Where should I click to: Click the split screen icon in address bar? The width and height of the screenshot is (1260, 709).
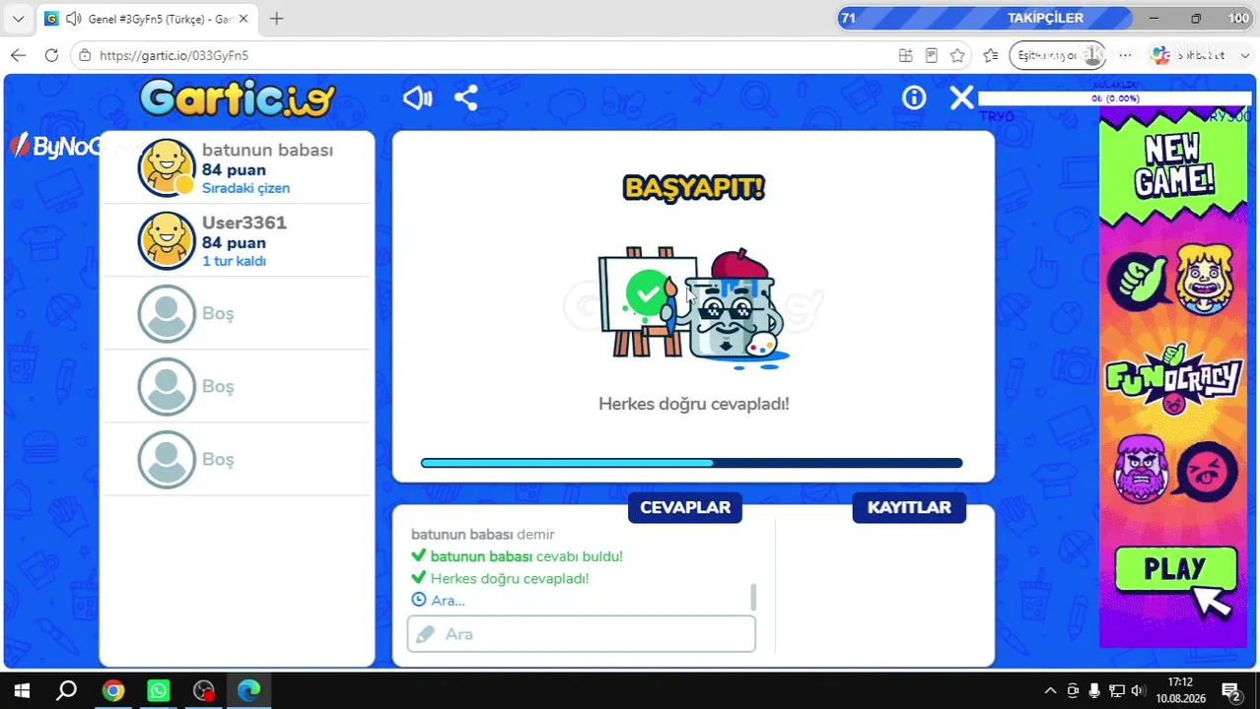(x=905, y=55)
